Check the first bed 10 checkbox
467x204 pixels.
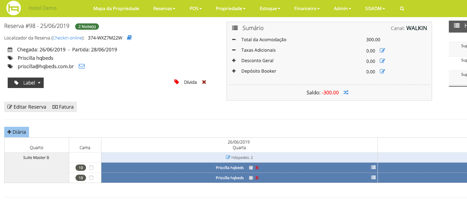[91, 168]
